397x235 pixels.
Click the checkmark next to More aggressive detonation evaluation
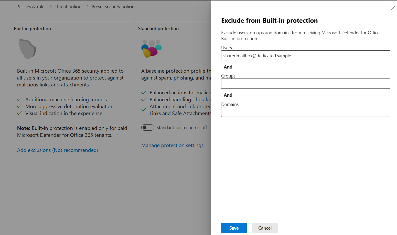pos(20,106)
